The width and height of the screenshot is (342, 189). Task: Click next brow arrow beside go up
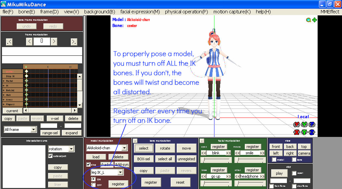click(228, 176)
